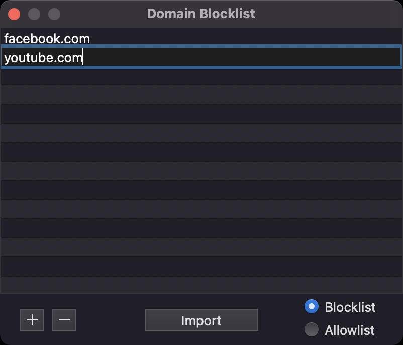Click the Allowlist text label

tap(350, 330)
